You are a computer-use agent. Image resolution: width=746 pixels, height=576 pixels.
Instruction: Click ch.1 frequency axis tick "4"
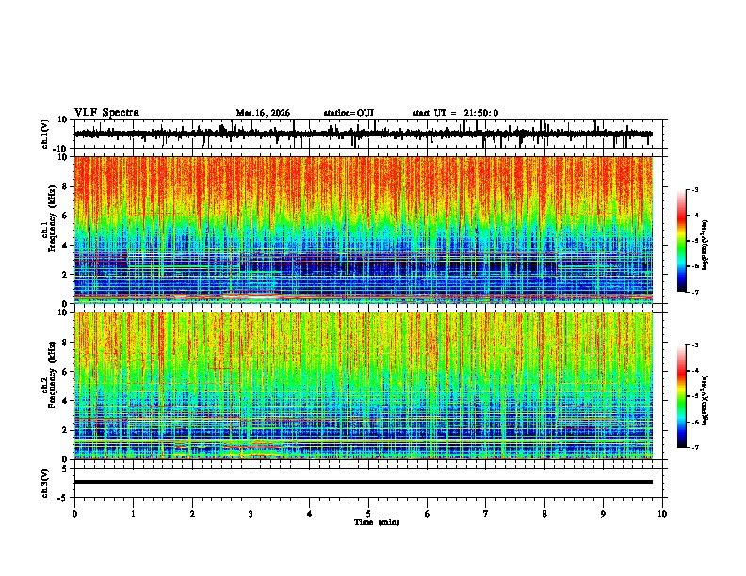(x=65, y=246)
